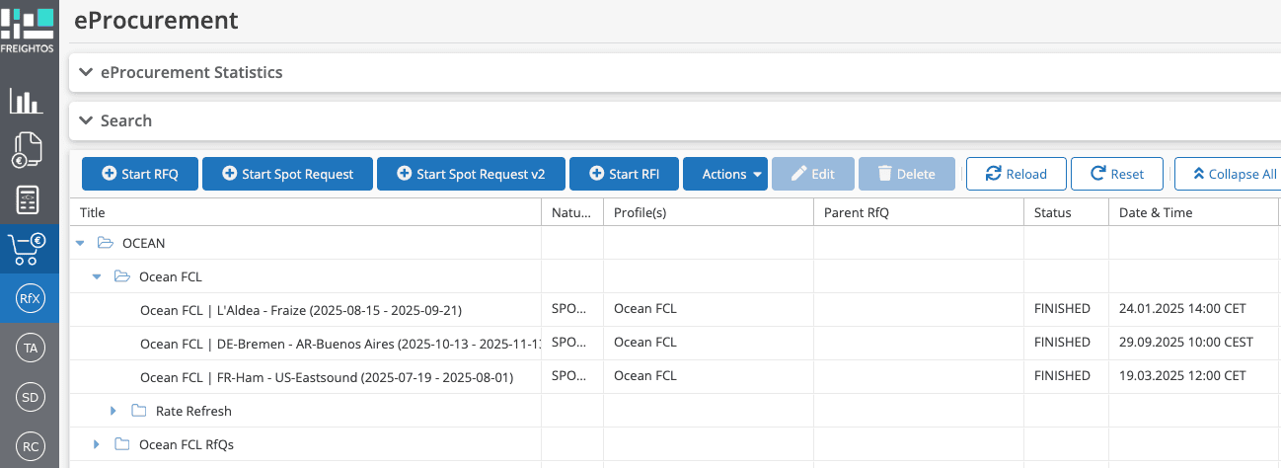The height and width of the screenshot is (468, 1281).
Task: Open the bar chart analytics sidebar icon
Action: click(x=27, y=101)
